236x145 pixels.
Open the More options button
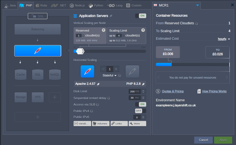137,124
